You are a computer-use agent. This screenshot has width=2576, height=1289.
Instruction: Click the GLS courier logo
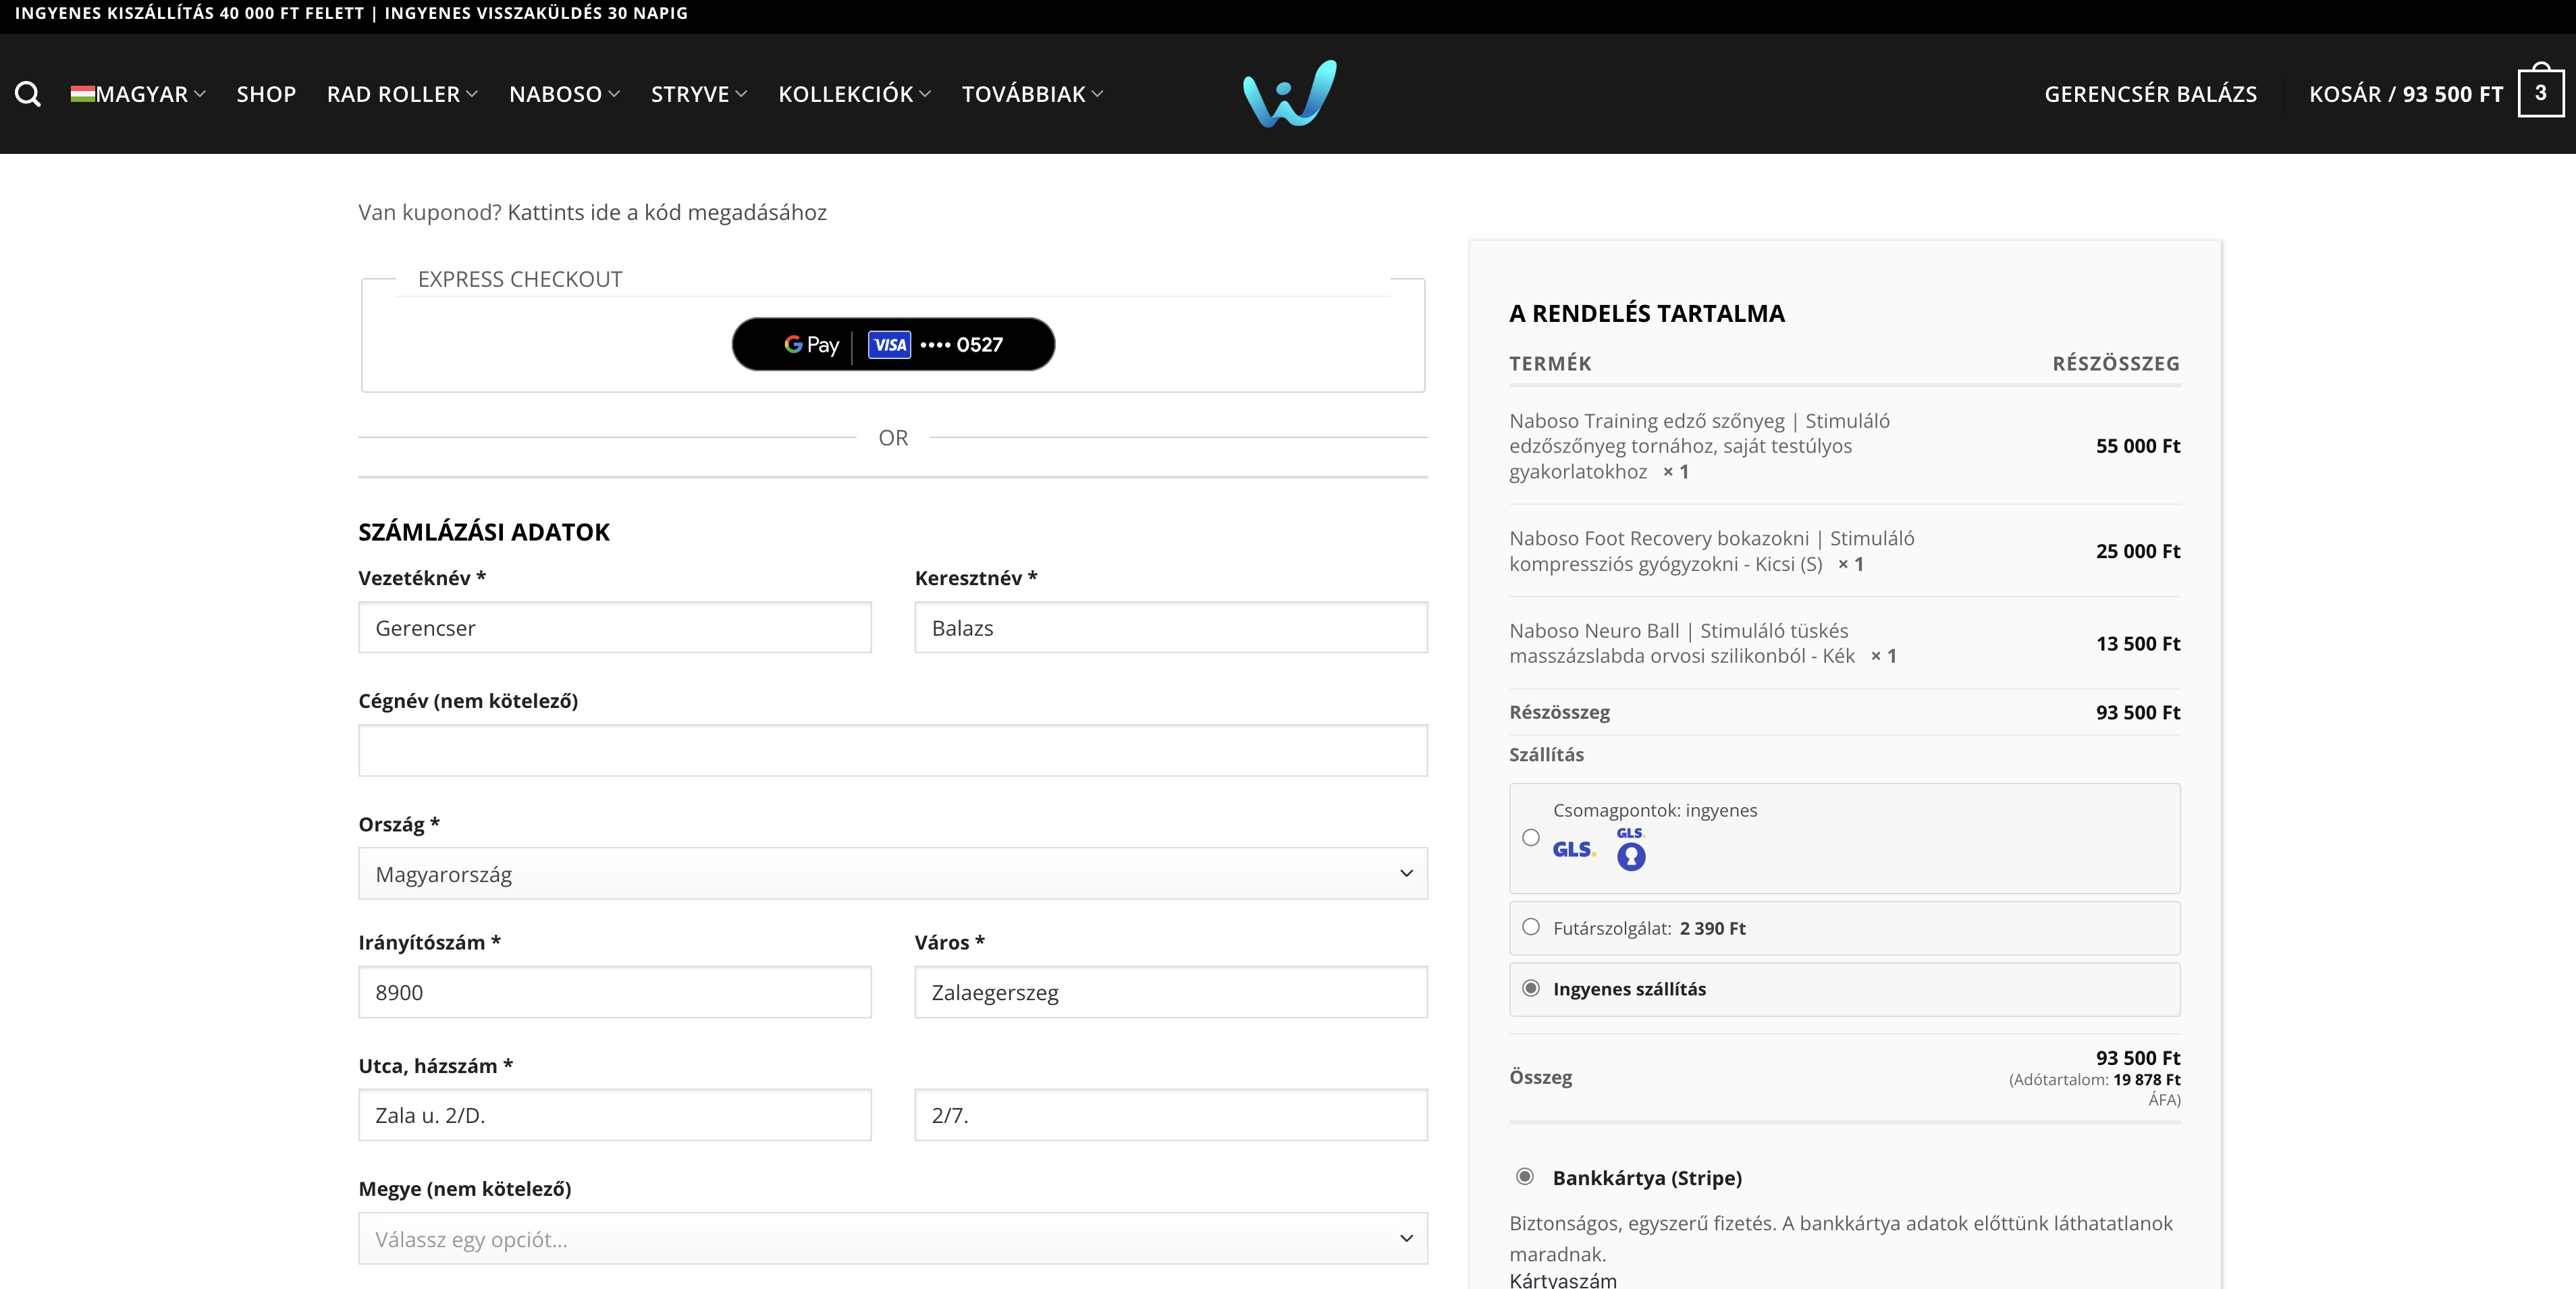1574,849
